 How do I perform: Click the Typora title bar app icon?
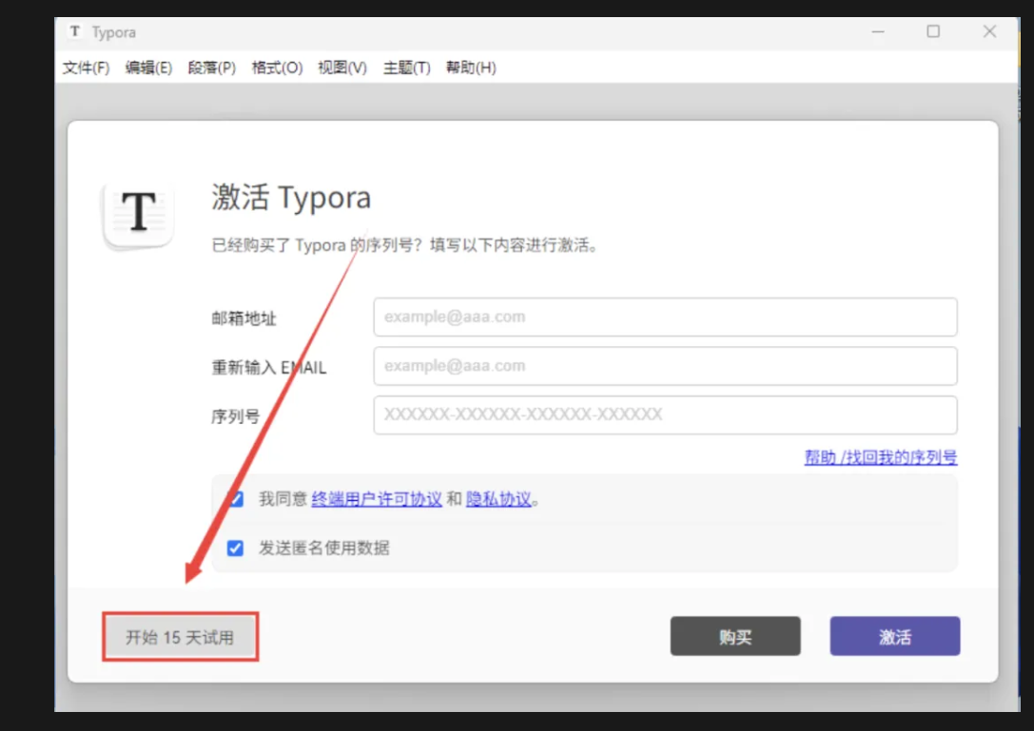pyautogui.click(x=75, y=31)
